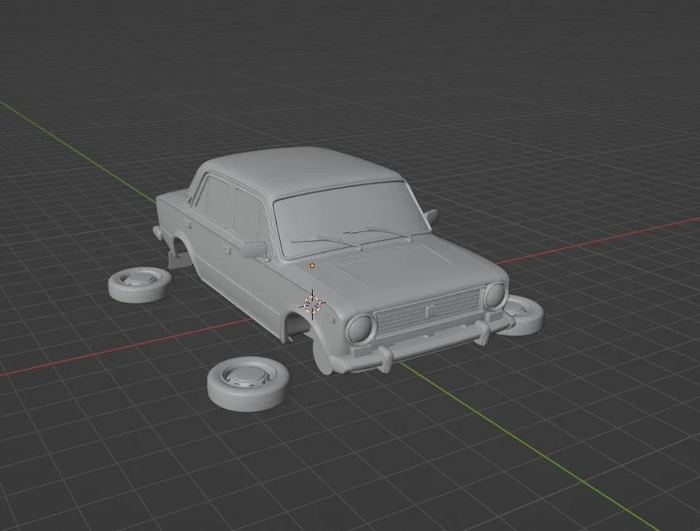Click the orange origin point on the hood
Image resolution: width=700 pixels, height=531 pixels.
[x=313, y=265]
